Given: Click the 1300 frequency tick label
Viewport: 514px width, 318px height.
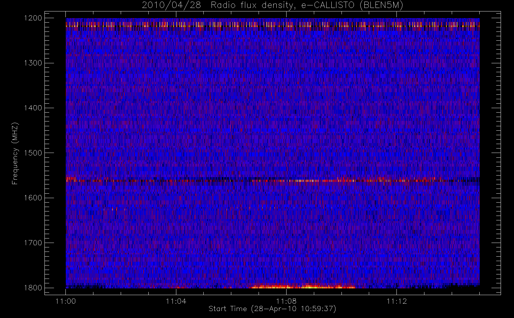Looking at the screenshot, I should [33, 63].
